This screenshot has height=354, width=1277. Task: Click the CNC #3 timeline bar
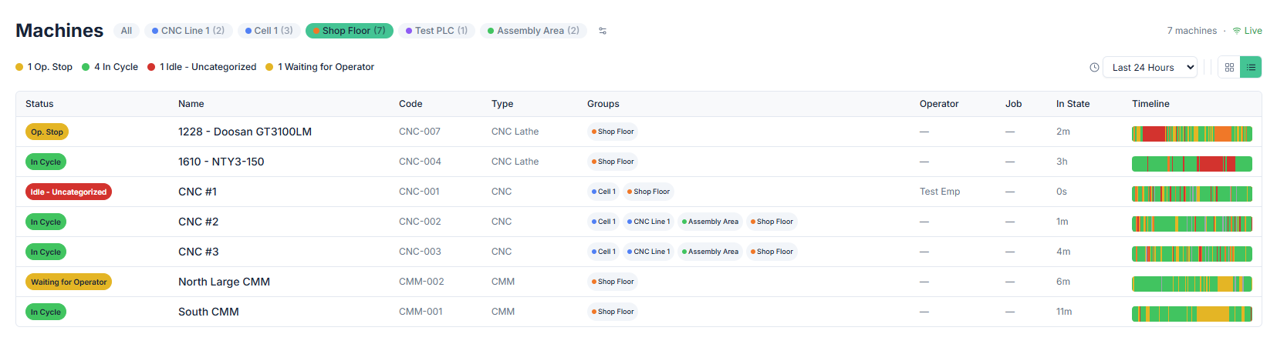point(1192,253)
